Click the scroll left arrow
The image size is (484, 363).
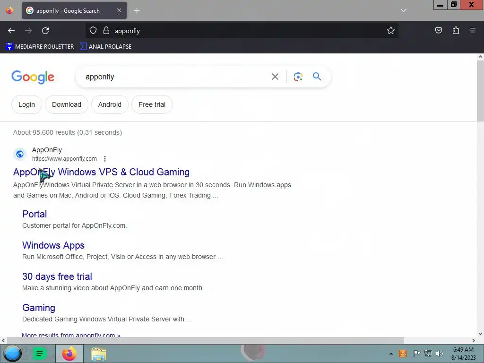pyautogui.click(x=3, y=340)
